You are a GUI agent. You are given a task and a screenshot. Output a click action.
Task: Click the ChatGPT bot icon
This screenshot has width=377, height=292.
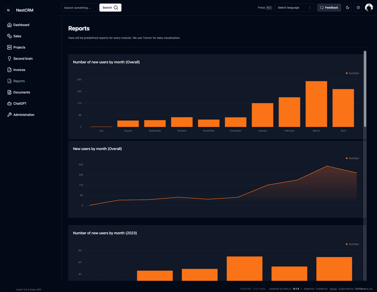[9, 104]
